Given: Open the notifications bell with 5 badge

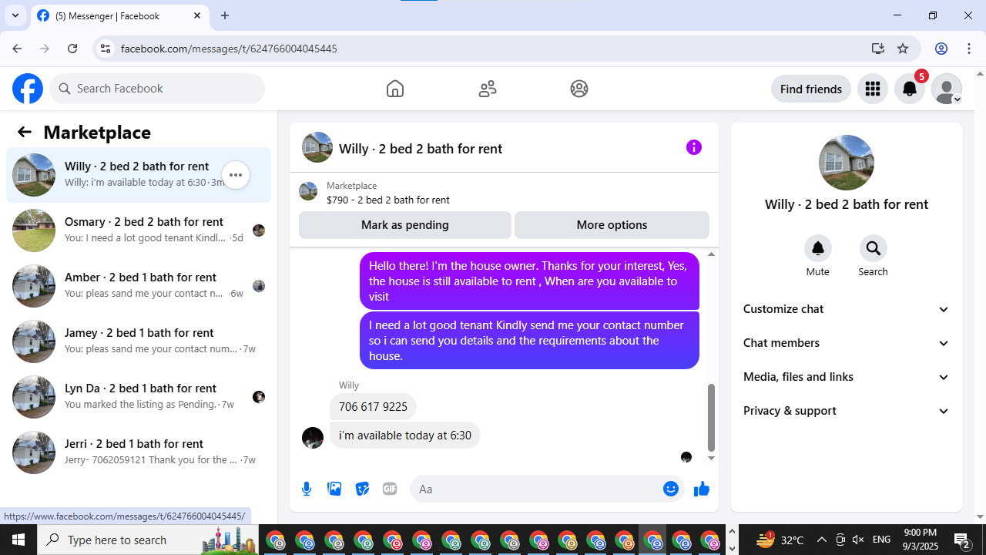Looking at the screenshot, I should [x=910, y=89].
